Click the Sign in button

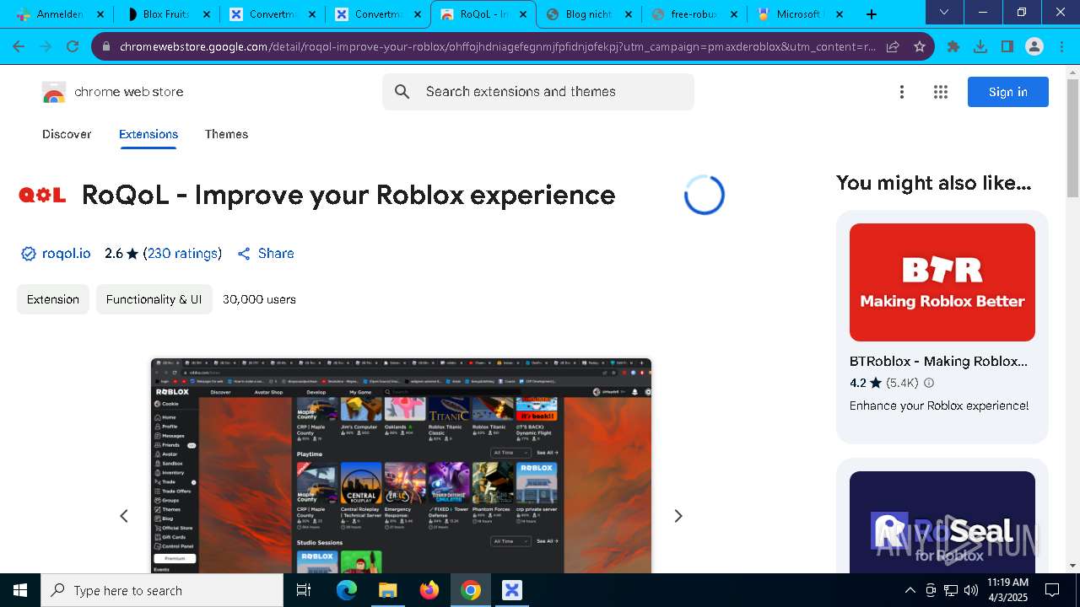tap(1008, 92)
